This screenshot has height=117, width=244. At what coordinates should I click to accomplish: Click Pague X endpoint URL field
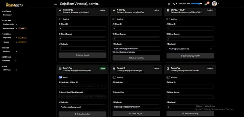pos(136,107)
